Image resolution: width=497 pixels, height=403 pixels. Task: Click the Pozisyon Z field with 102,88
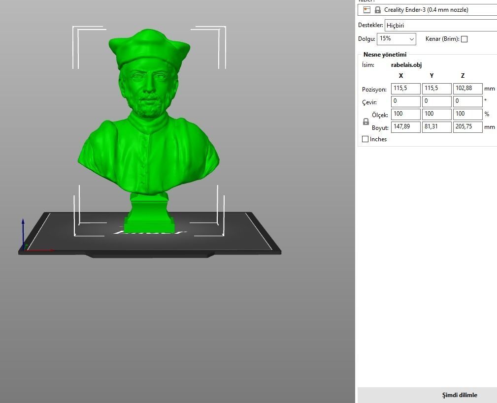tap(468, 89)
